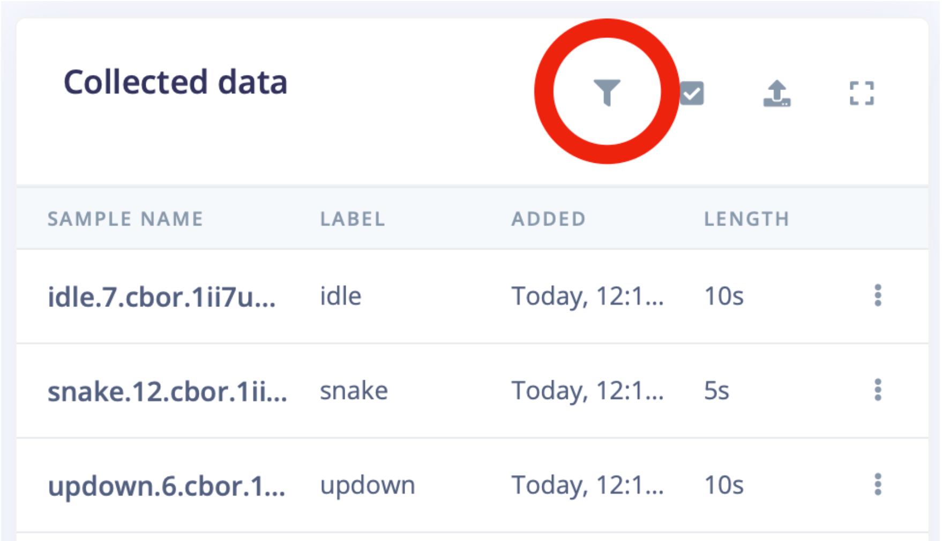Toggle the select multiple items checkbox icon
942x541 pixels.
[x=692, y=93]
